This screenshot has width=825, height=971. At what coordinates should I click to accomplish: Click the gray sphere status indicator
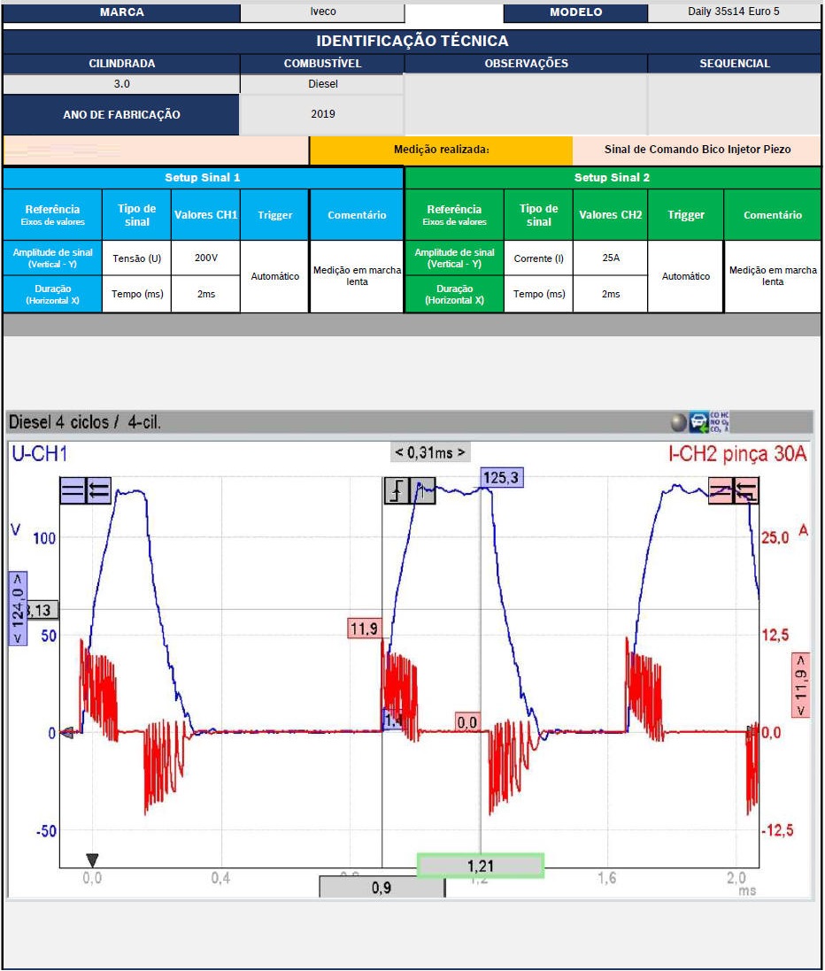pos(678,422)
